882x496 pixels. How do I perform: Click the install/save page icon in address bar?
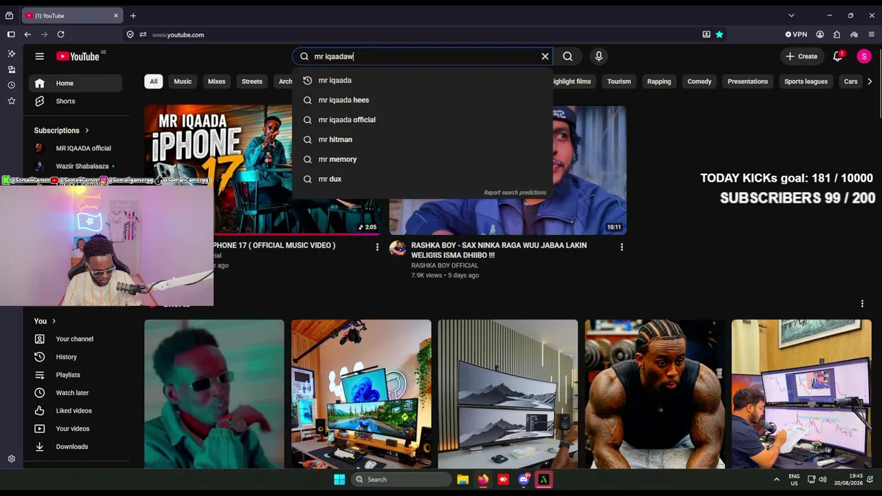point(706,34)
